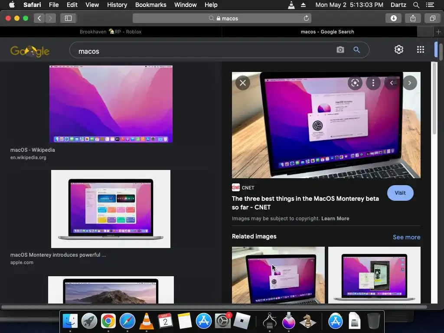The height and width of the screenshot is (333, 444).
Task: Open the Notification Center menu bar icon
Action: pos(430,5)
